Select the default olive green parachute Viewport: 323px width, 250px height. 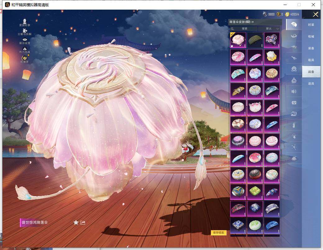(x=255, y=40)
